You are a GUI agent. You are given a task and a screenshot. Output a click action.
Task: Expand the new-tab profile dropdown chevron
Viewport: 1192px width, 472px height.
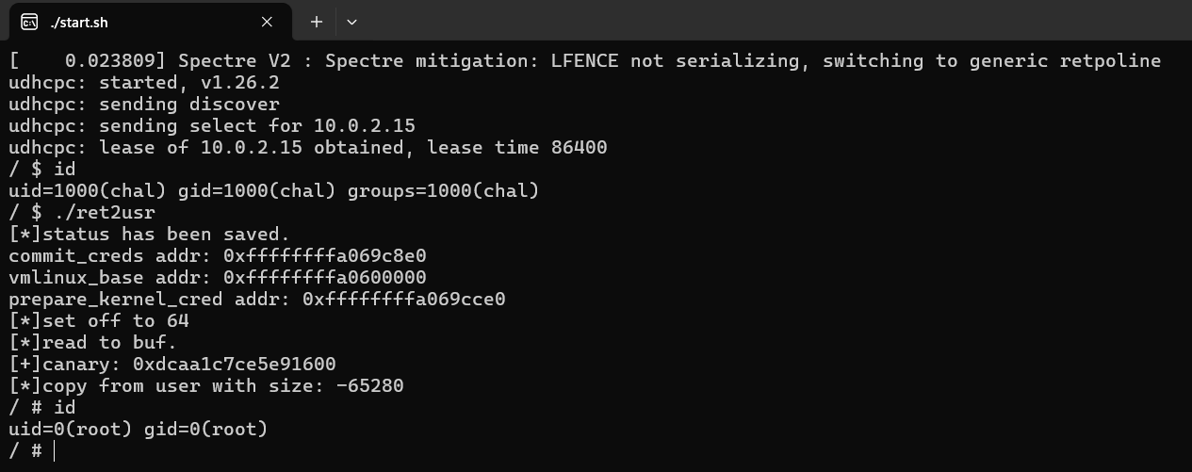pos(351,22)
